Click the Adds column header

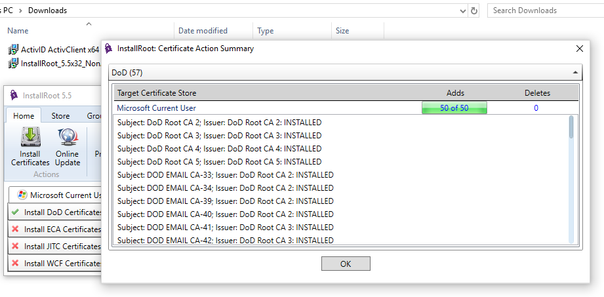[x=455, y=93]
